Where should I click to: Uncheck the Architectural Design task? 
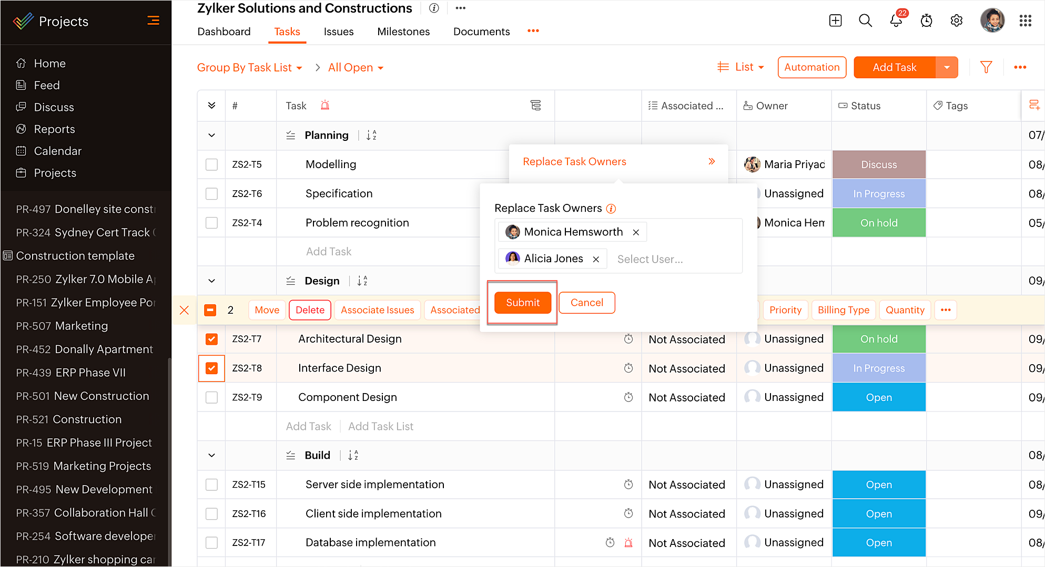211,339
